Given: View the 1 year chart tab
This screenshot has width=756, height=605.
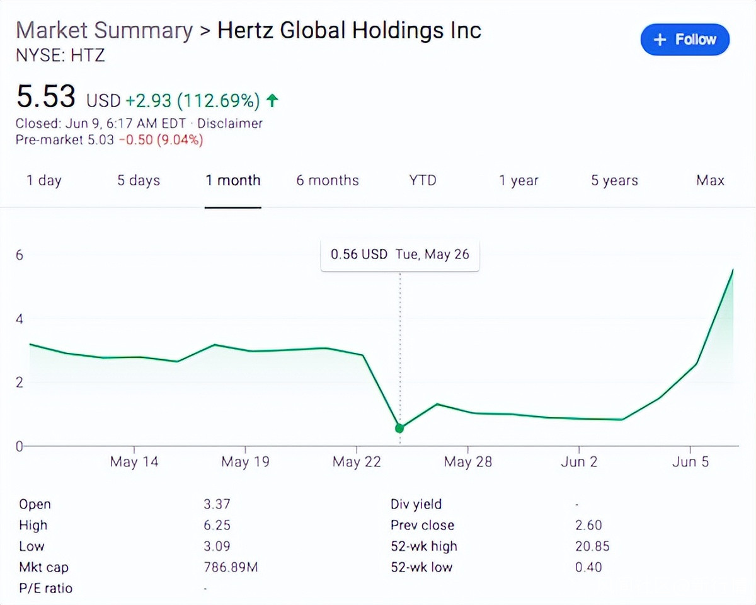Looking at the screenshot, I should pyautogui.click(x=518, y=181).
